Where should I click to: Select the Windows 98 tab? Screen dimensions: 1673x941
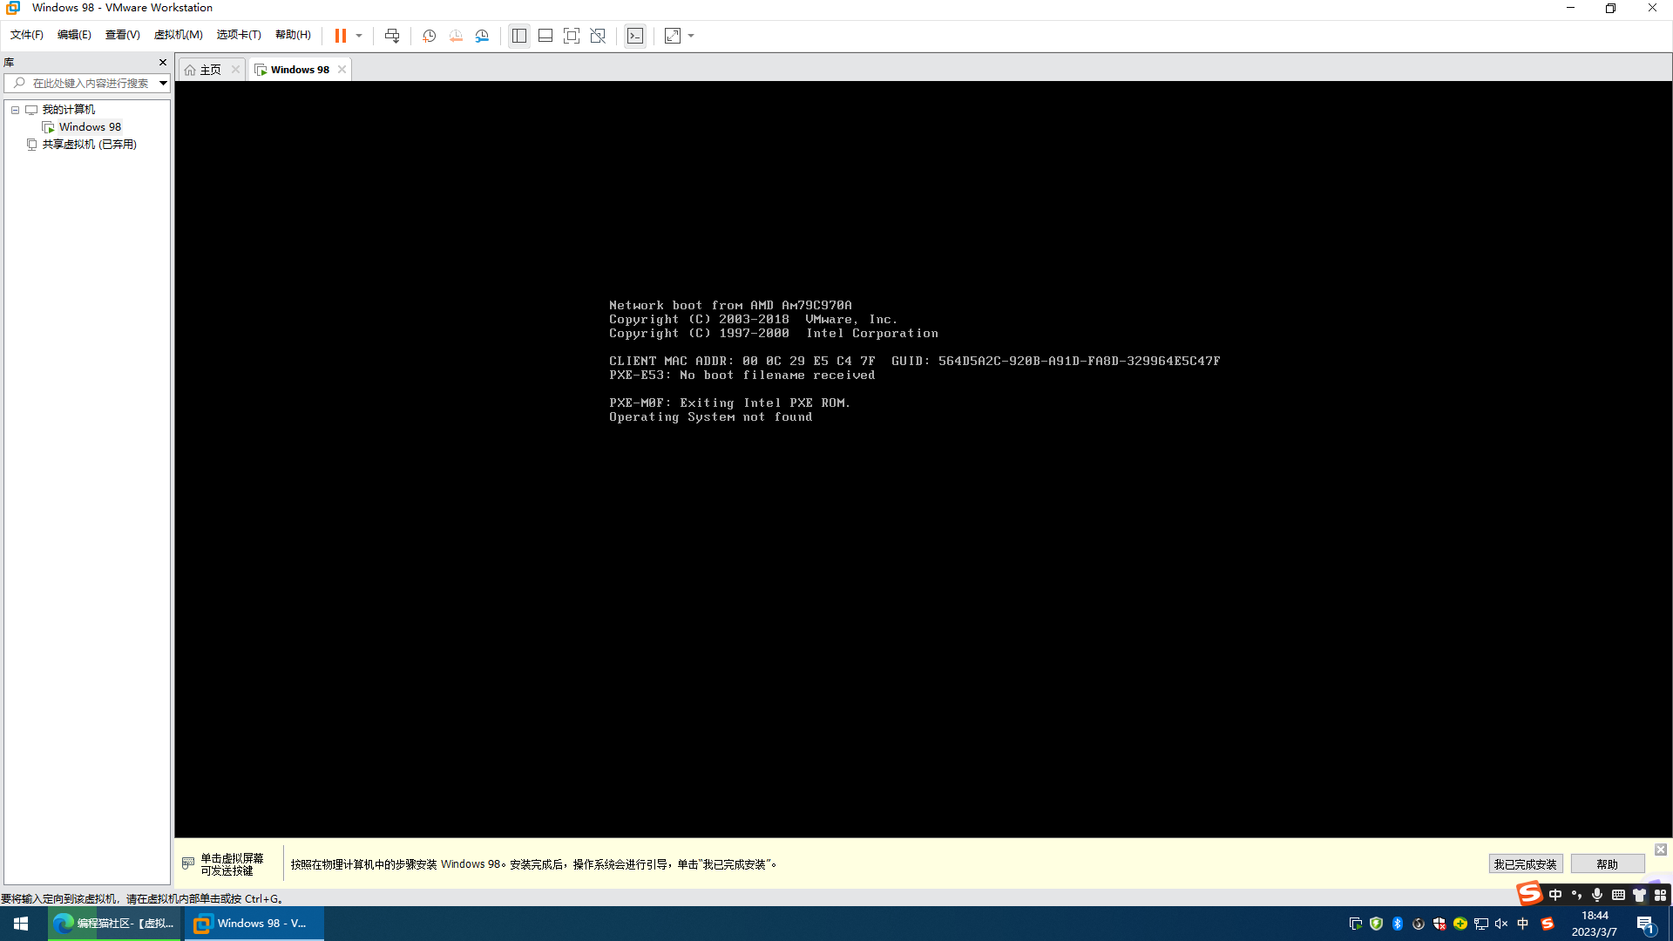tap(299, 70)
